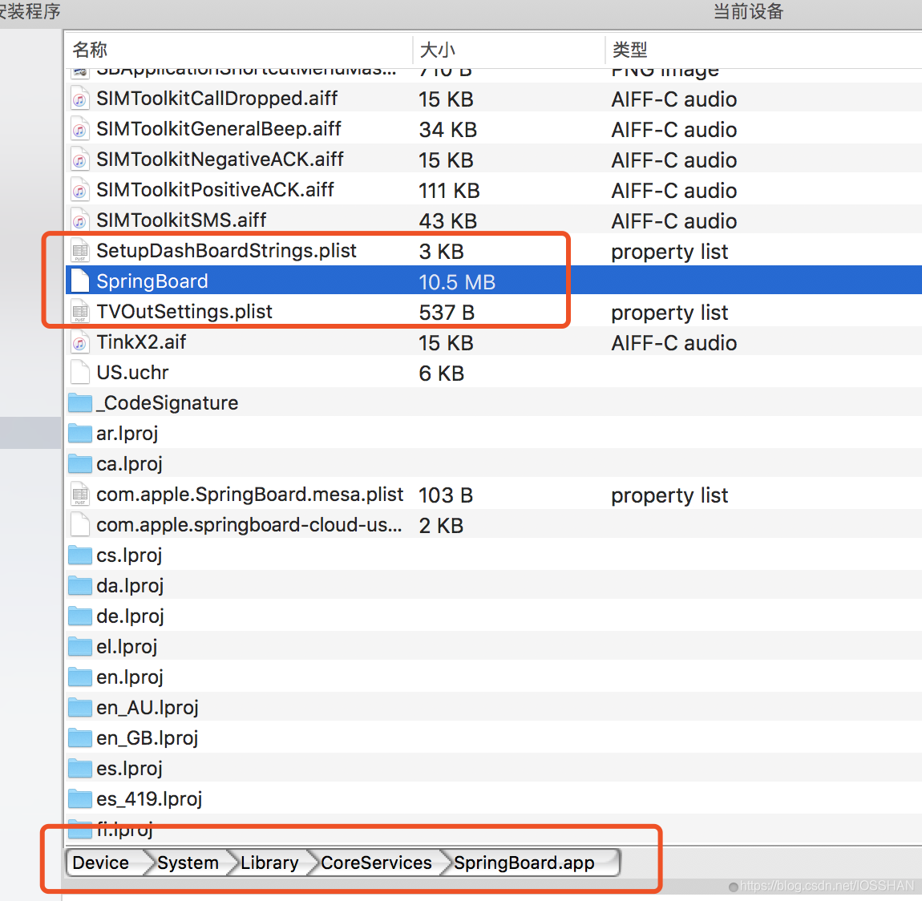Click the SetupDashBoardStrings.plist file icon
922x901 pixels.
click(x=79, y=251)
